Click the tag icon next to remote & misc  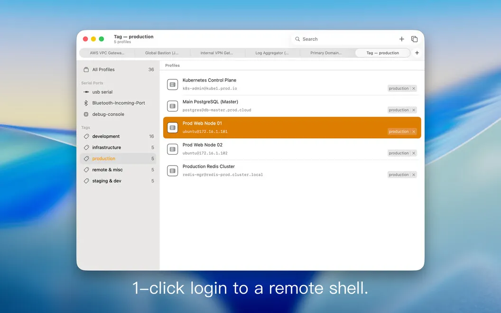pos(86,170)
